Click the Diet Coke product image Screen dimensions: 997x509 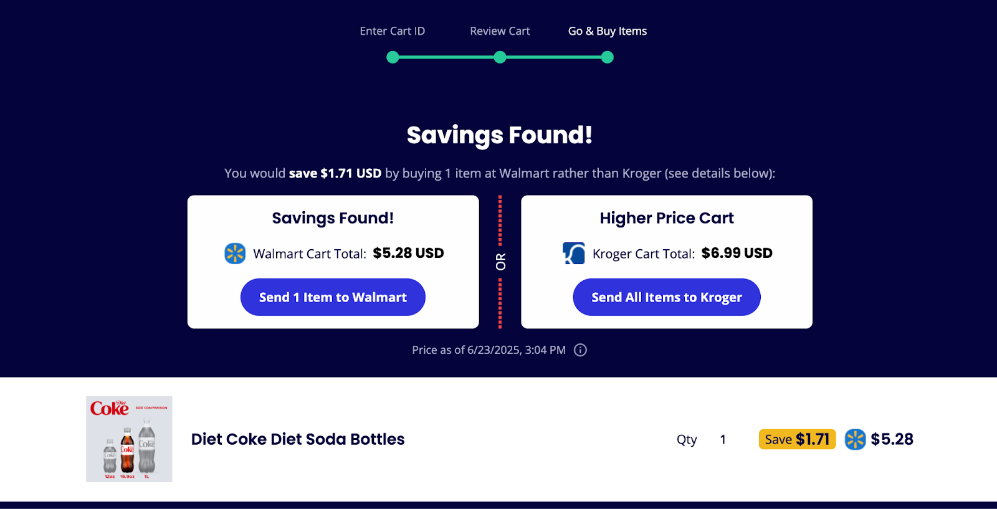[128, 439]
